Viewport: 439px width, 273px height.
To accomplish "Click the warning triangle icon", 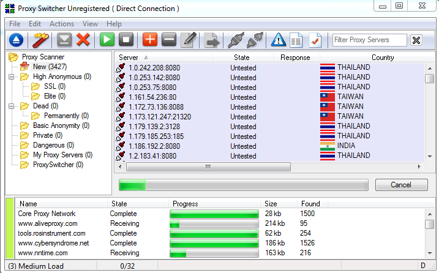I will pyautogui.click(x=279, y=40).
